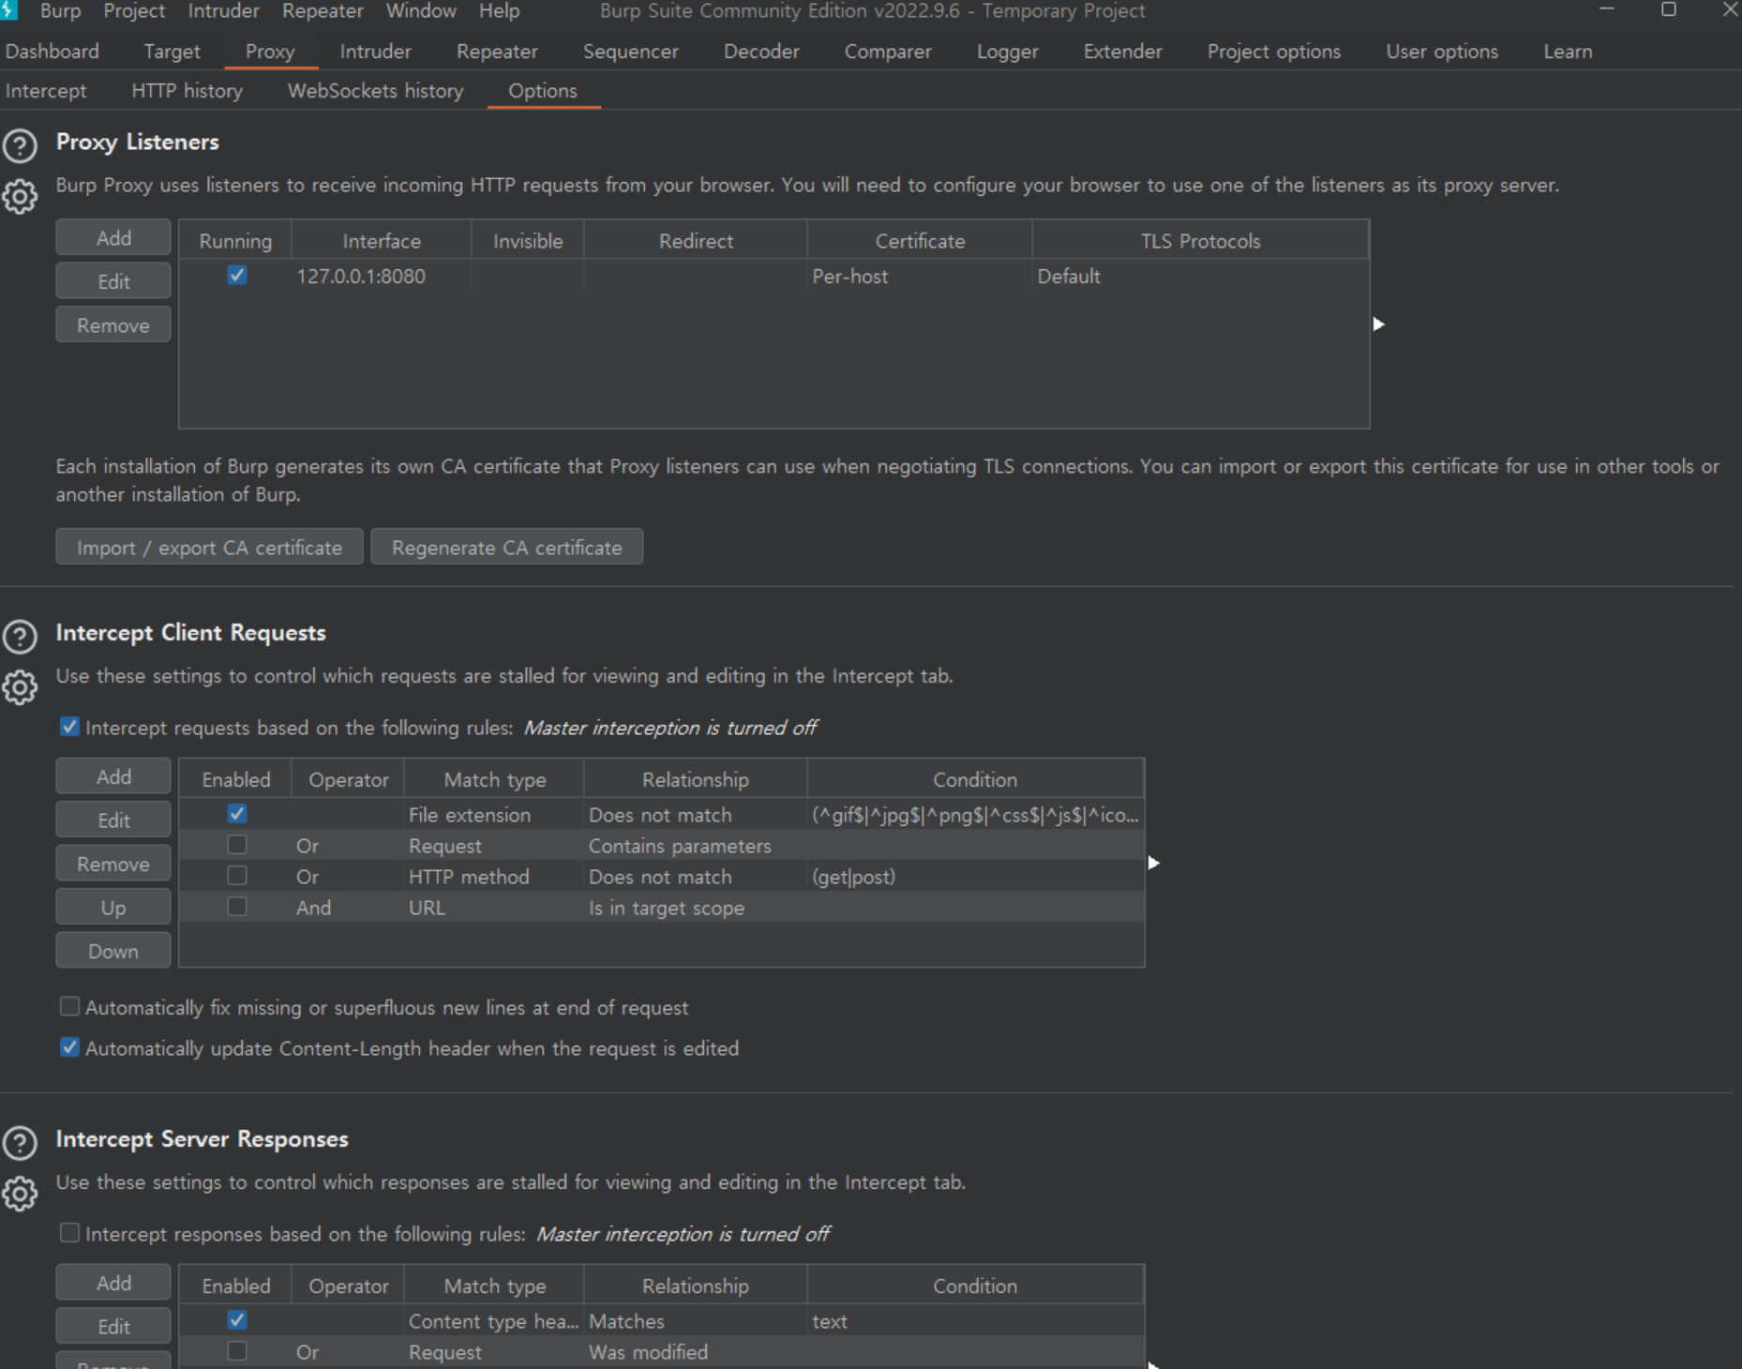Disable intercept requests based on rules checkbox
Image resolution: width=1742 pixels, height=1369 pixels.
coord(69,727)
